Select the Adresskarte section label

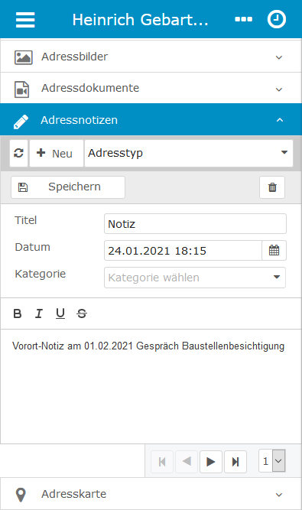coord(74,494)
